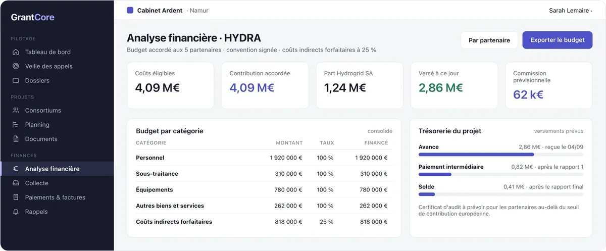The height and width of the screenshot is (251, 606).
Task: Click the FINANCÉ column header
Action: tap(376, 143)
